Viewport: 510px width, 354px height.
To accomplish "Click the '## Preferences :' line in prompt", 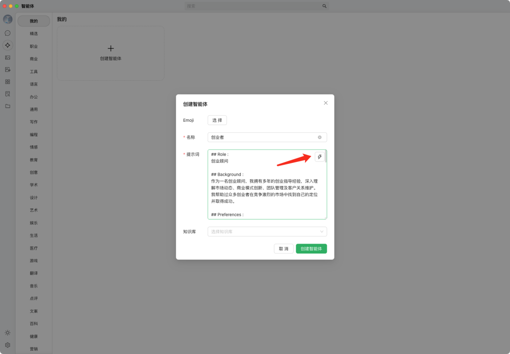I will click(227, 215).
